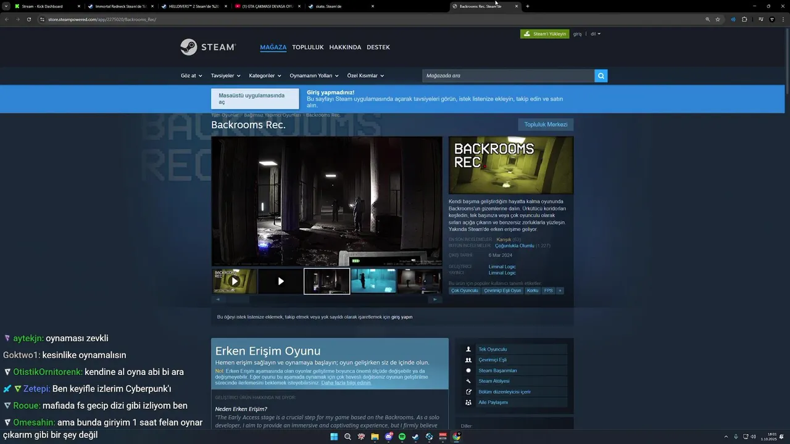This screenshot has height=444, width=790.
Task: Select the first Backrooms Rec trailer thumbnail
Action: [x=234, y=281]
